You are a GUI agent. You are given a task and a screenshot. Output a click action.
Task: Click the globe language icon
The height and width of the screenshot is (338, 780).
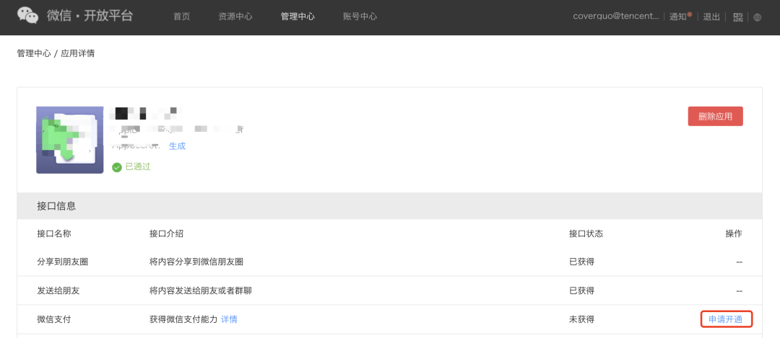tap(757, 17)
